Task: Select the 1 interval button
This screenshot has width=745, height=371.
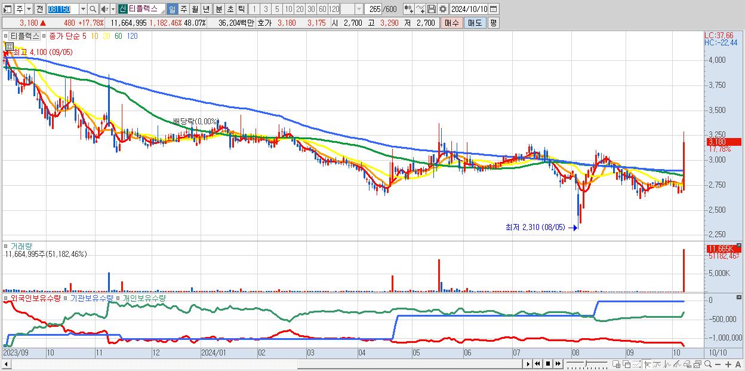Action: [x=254, y=9]
